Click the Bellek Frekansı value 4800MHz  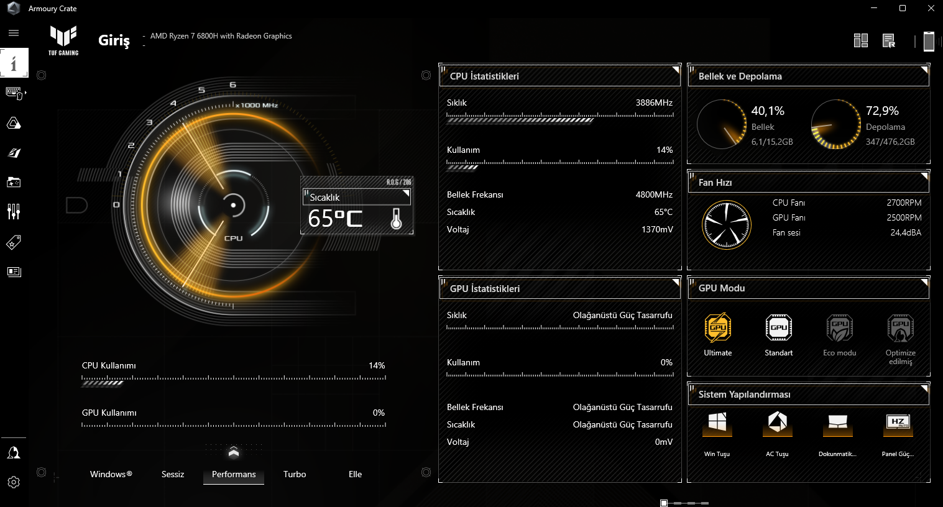(654, 194)
